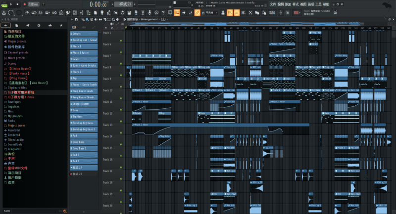Toggle the Track 13 mute light

click(121, 133)
